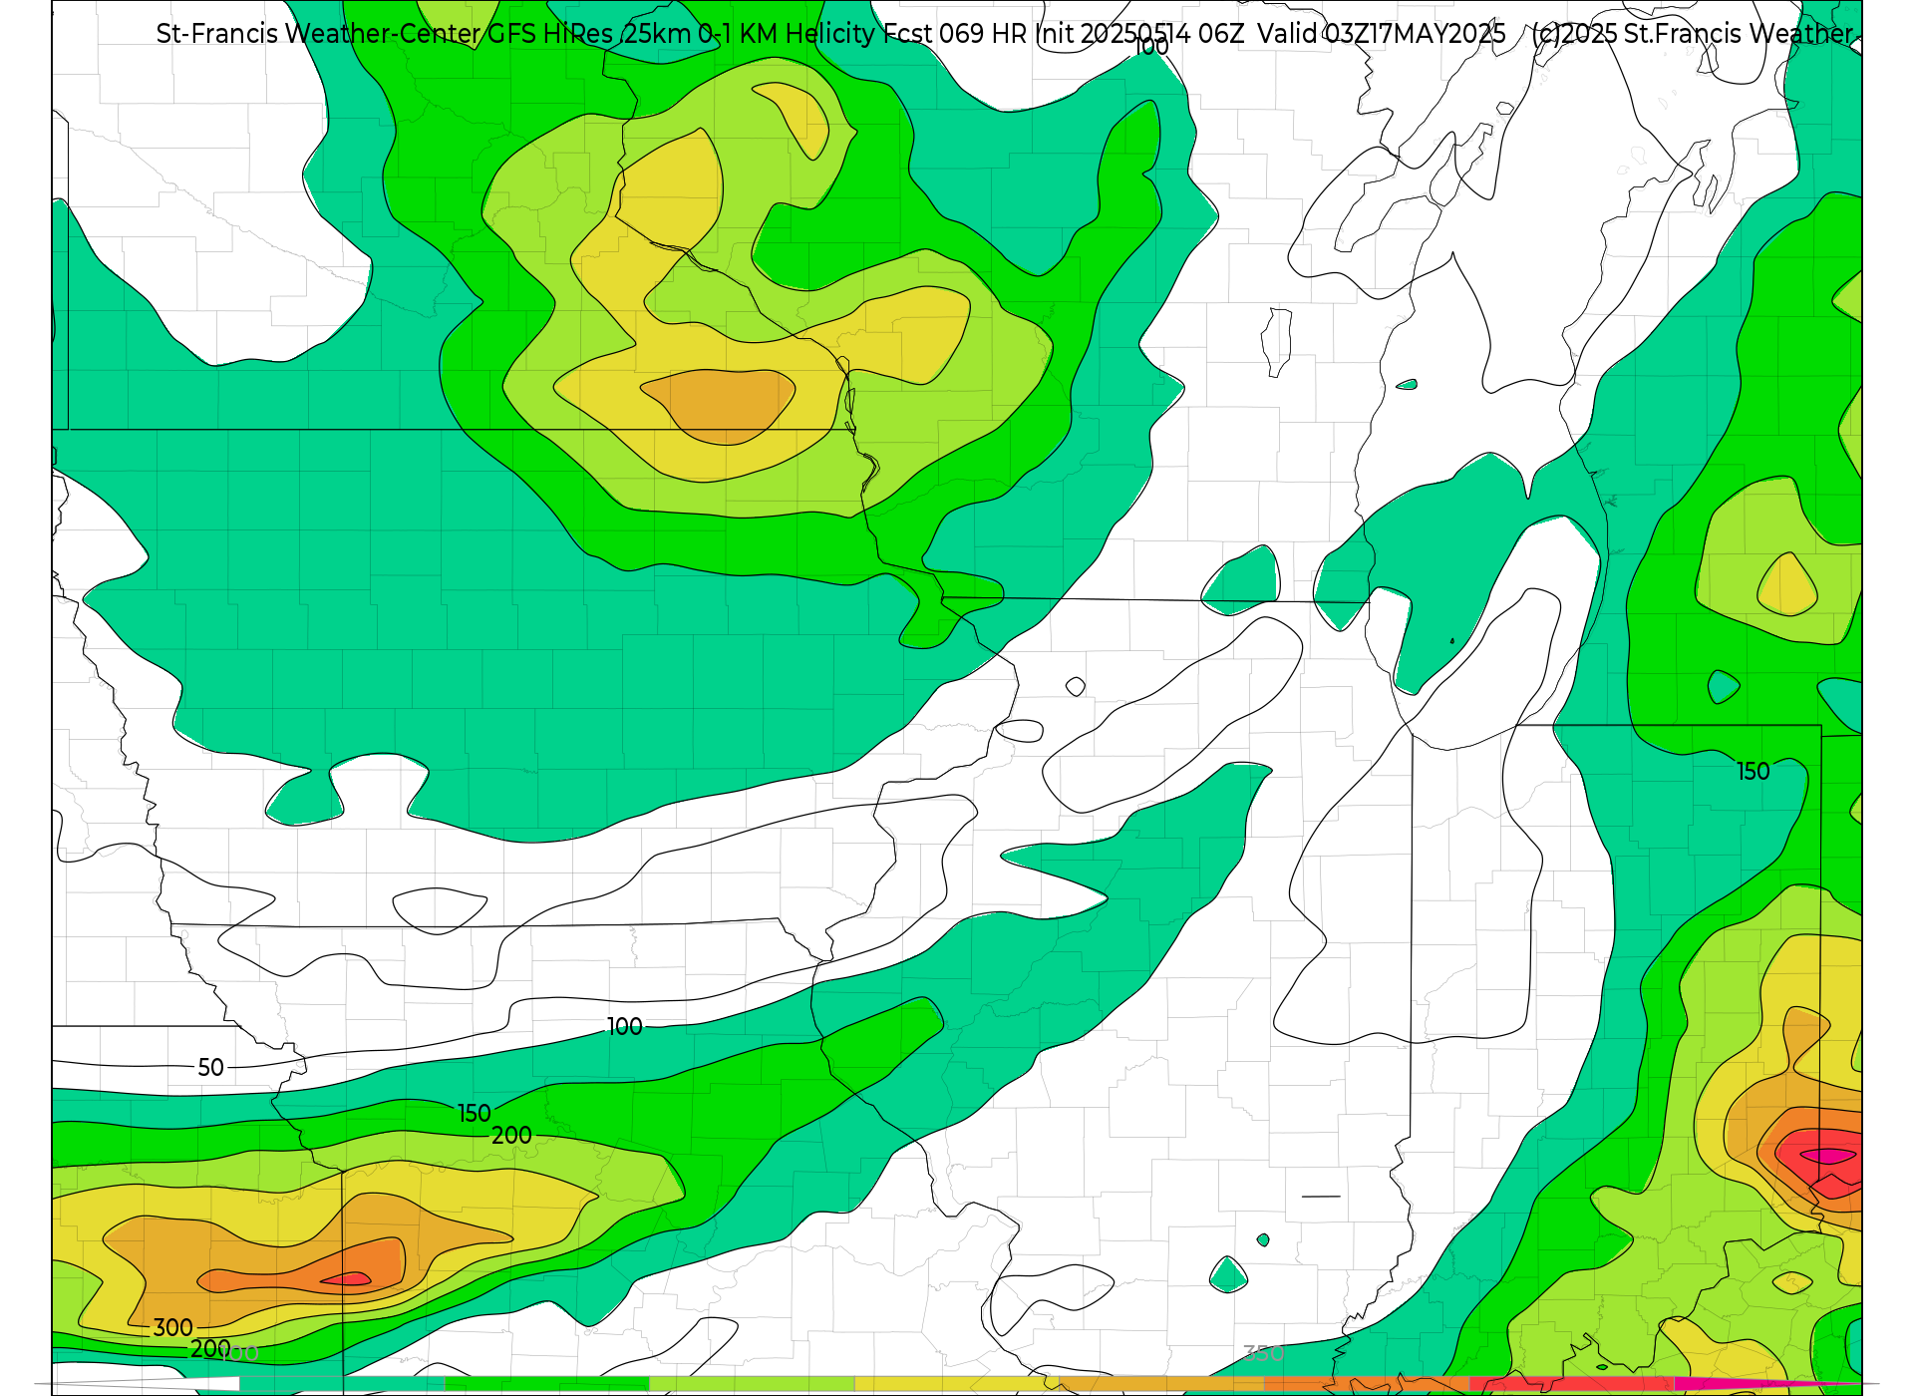Click the '100' label overlapping the title
This screenshot has width=1914, height=1396.
(x=1151, y=47)
